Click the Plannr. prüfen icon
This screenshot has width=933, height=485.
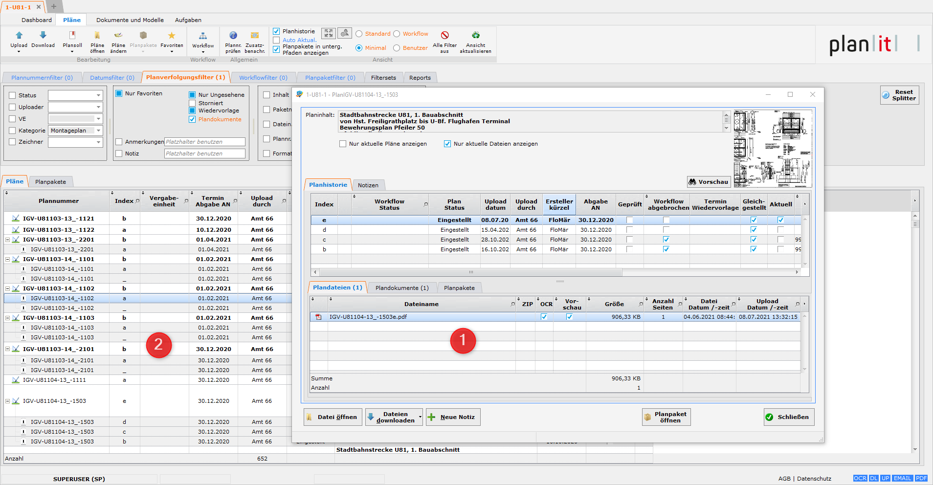(x=233, y=36)
